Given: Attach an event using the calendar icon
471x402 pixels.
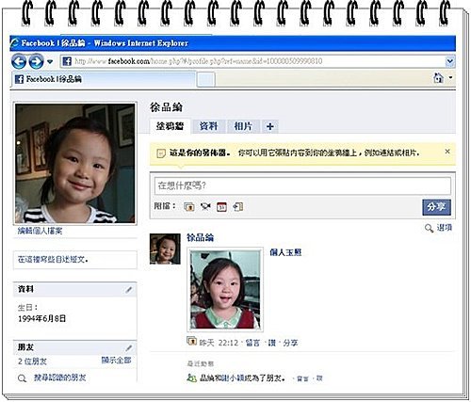Looking at the screenshot, I should coord(221,207).
